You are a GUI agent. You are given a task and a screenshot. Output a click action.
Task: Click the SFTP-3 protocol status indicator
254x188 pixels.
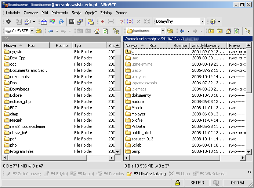click(x=197, y=183)
